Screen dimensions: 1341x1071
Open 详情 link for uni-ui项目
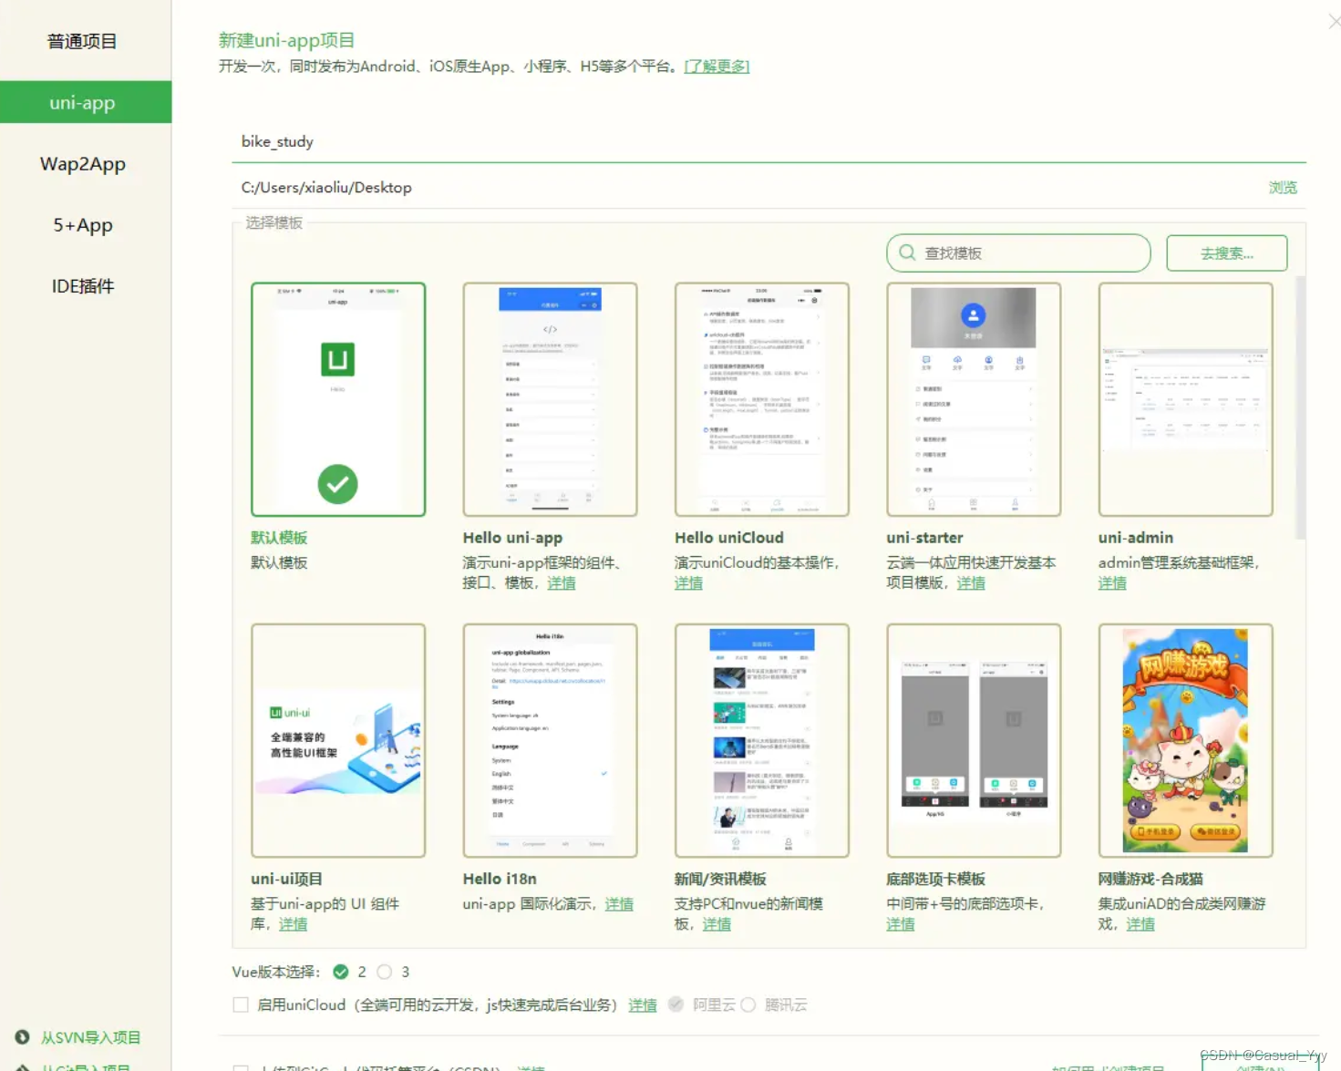[x=293, y=924]
